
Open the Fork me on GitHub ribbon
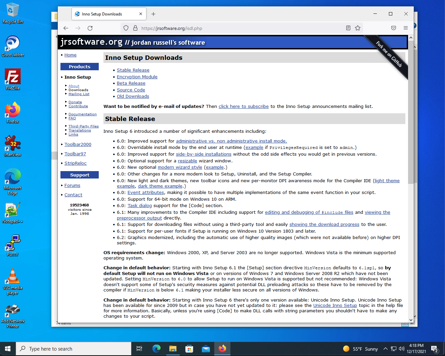pyautogui.click(x=389, y=54)
